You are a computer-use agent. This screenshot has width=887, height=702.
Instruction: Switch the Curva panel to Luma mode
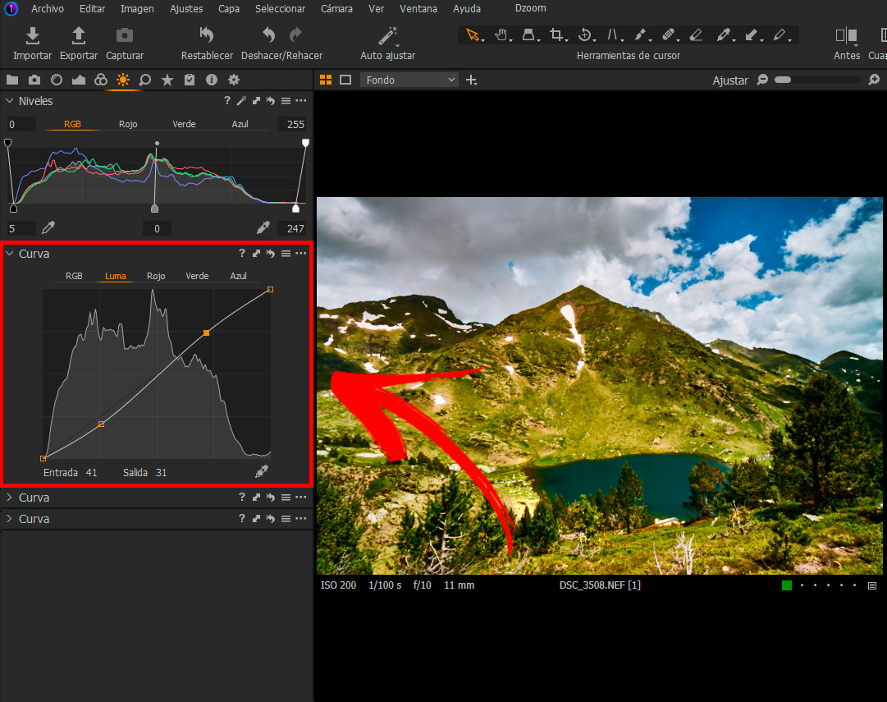coord(114,276)
